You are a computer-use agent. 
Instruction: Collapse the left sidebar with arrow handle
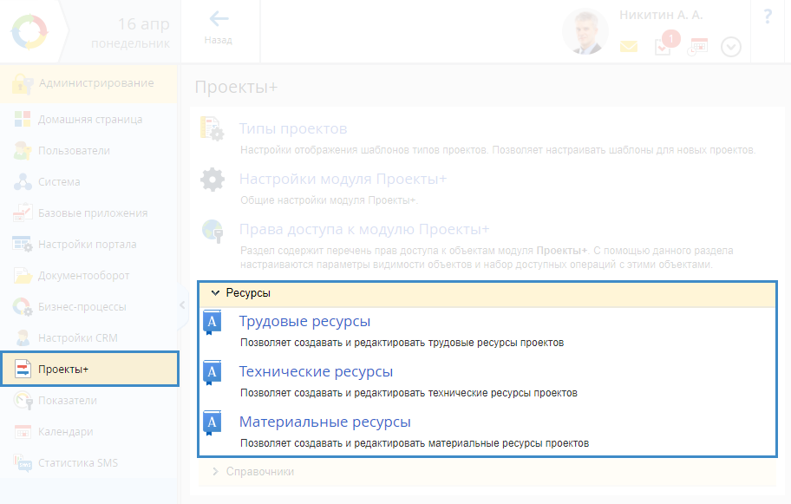pyautogui.click(x=182, y=304)
